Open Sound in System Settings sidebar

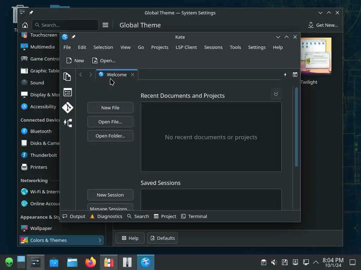click(39, 83)
